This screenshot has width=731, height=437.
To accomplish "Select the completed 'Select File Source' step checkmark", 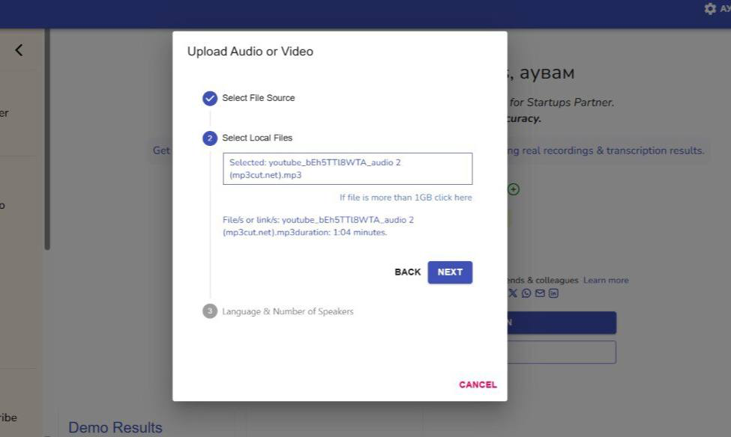I will (210, 98).
